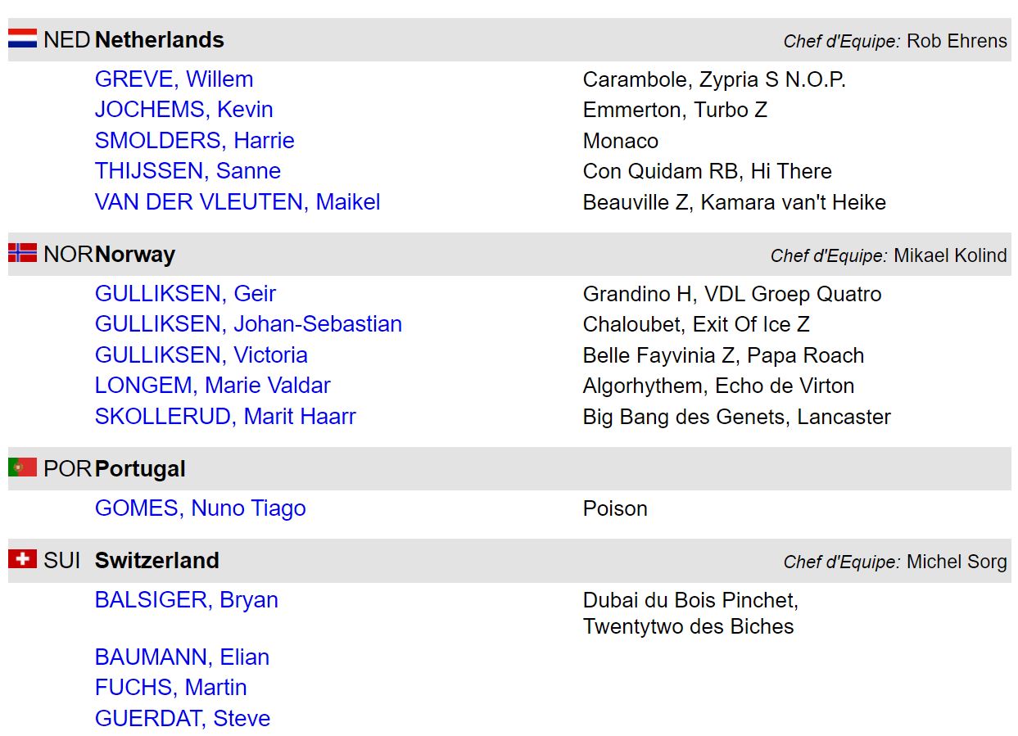1018x736 pixels.
Task: Click GUERDAT, Steve link
Action: pyautogui.click(x=182, y=719)
